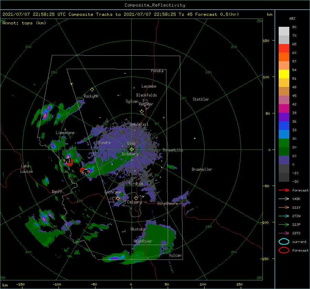Viewport: 310px width, 289px height.
Task: Click the dBZ legend heading
Action: 292,18
